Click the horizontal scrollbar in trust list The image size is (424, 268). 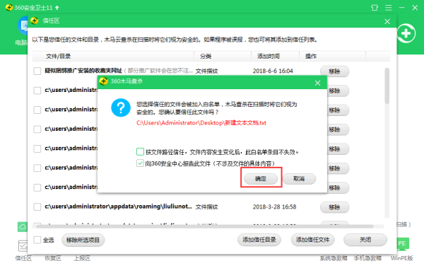[204, 226]
